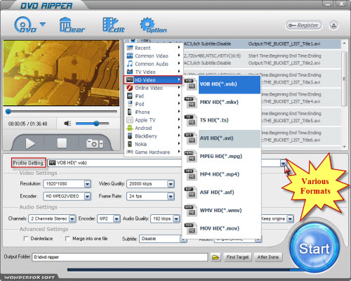This screenshot has height=281, width=351.
Task: Choose ASF HD(*.asf) format
Action: point(223,192)
